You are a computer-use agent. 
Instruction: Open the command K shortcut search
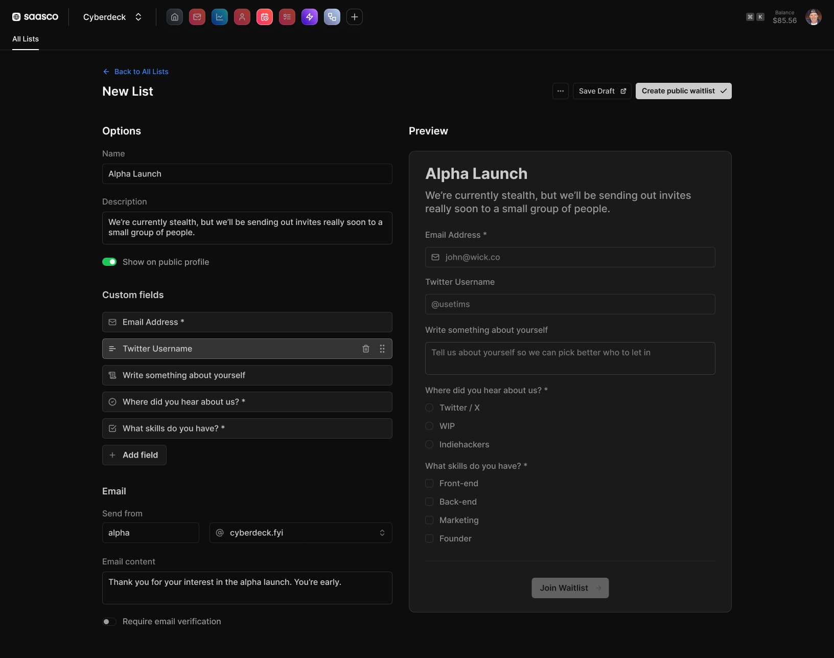tap(755, 17)
